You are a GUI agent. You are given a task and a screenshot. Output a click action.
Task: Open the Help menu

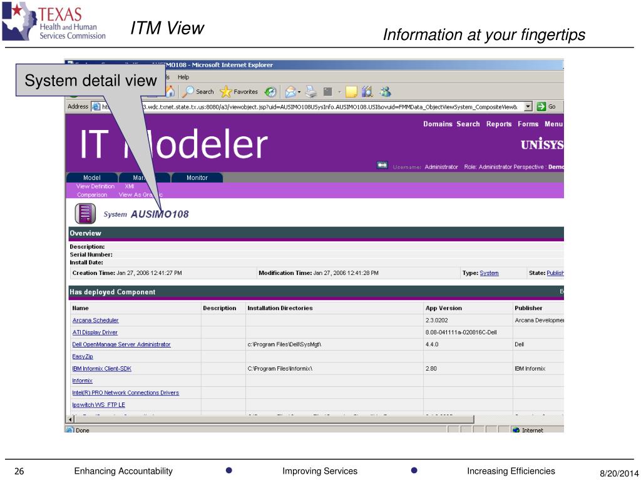click(183, 77)
